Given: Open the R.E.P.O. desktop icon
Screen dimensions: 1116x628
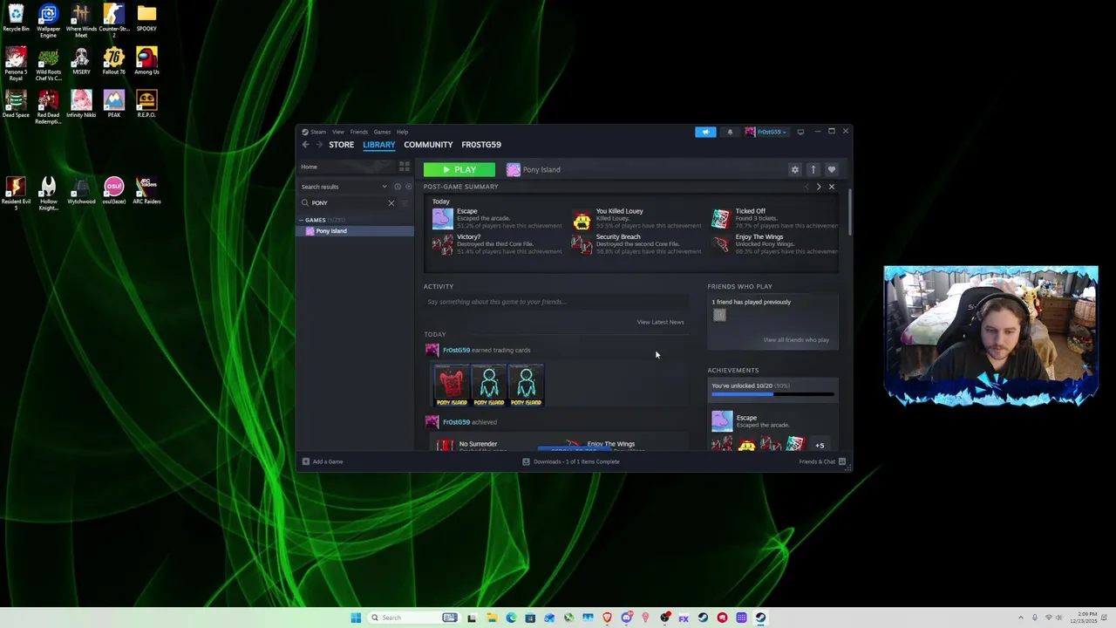Looking at the screenshot, I should point(146,104).
